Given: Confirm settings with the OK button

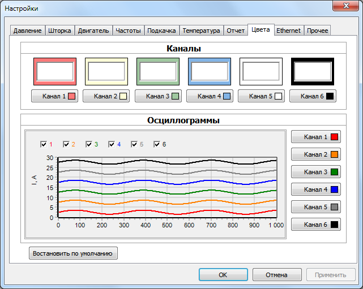Looking at the screenshot, I should 223,275.
